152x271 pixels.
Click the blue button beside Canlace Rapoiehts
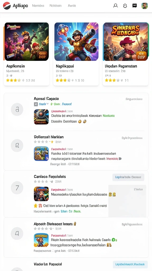128,177
